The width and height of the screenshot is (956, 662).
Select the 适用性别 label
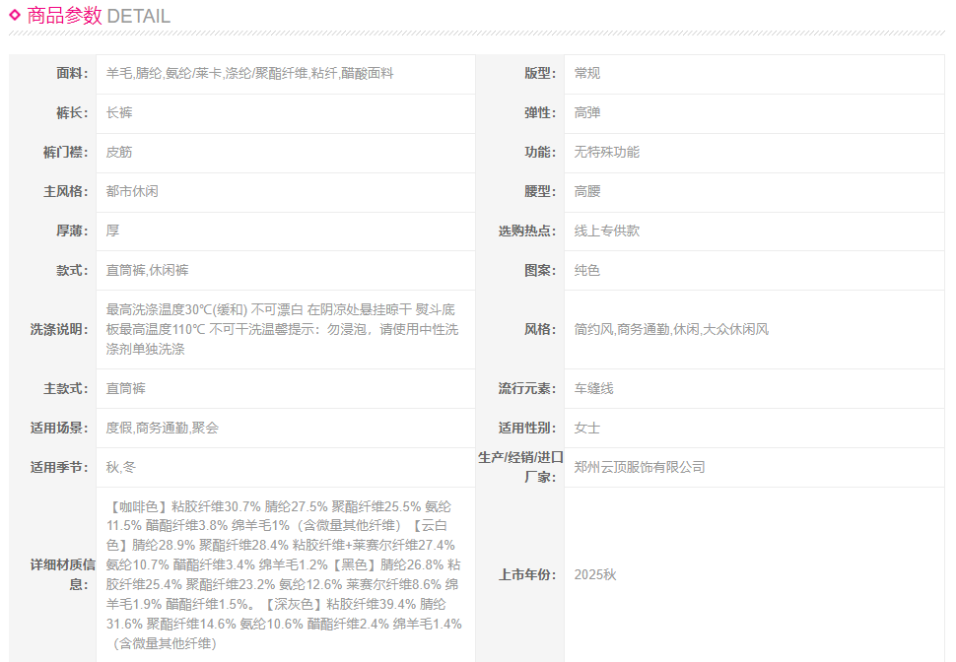pos(527,429)
